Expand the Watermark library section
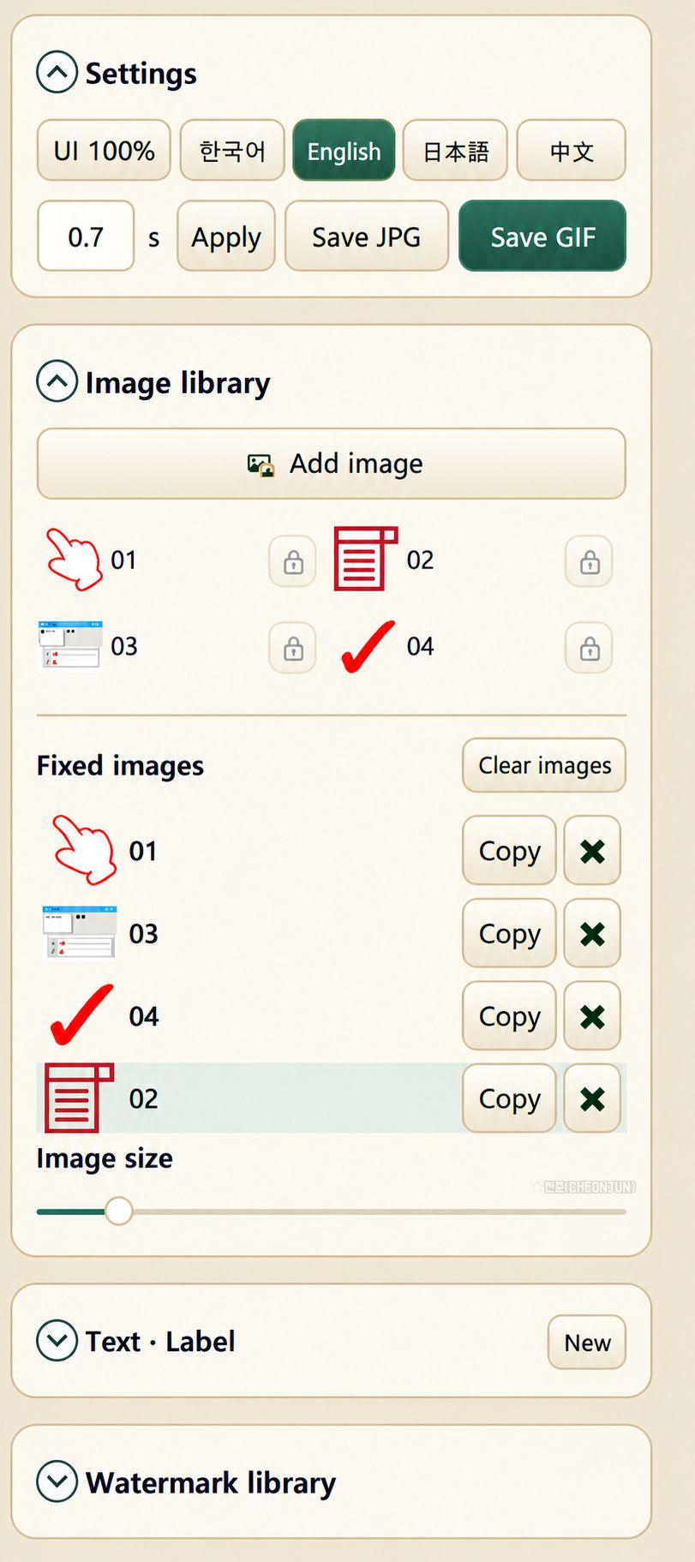Image resolution: width=695 pixels, height=1562 pixels. pyautogui.click(x=57, y=1481)
